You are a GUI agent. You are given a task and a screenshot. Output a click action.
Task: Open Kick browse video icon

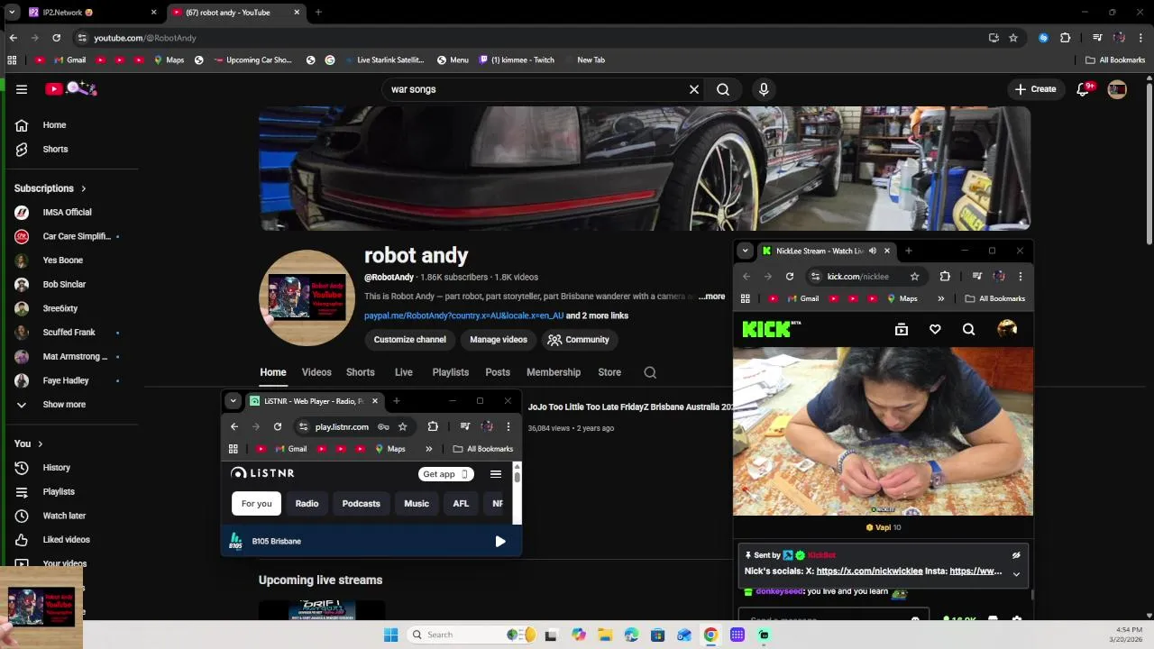click(902, 329)
